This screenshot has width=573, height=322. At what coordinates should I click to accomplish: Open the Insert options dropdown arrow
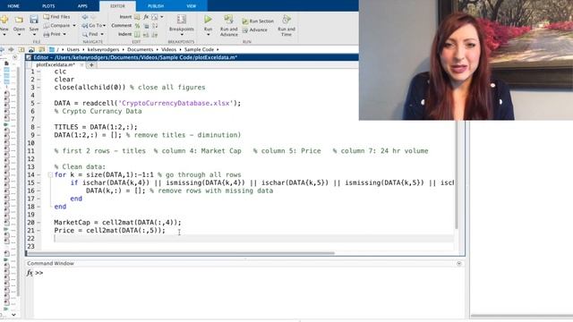click(162, 17)
